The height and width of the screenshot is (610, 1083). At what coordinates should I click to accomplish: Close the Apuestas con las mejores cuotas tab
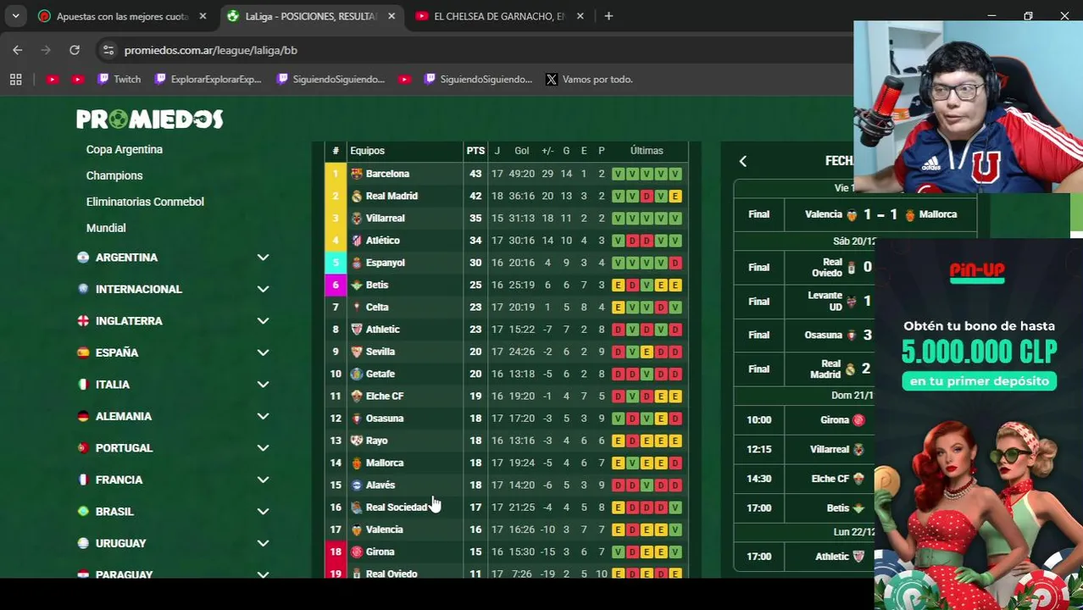pos(203,16)
